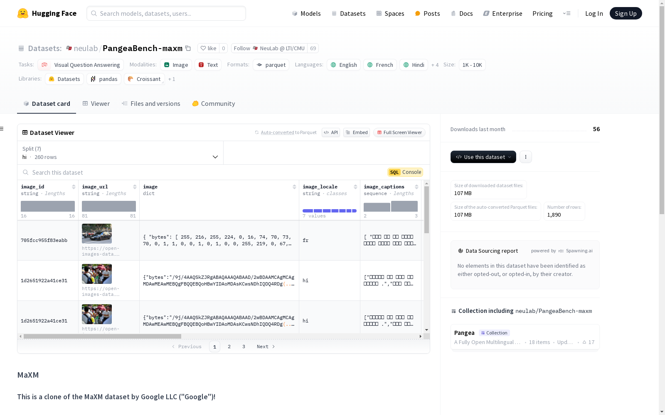Click the search magnifier in dataset search
665x415 pixels.
(x=26, y=172)
